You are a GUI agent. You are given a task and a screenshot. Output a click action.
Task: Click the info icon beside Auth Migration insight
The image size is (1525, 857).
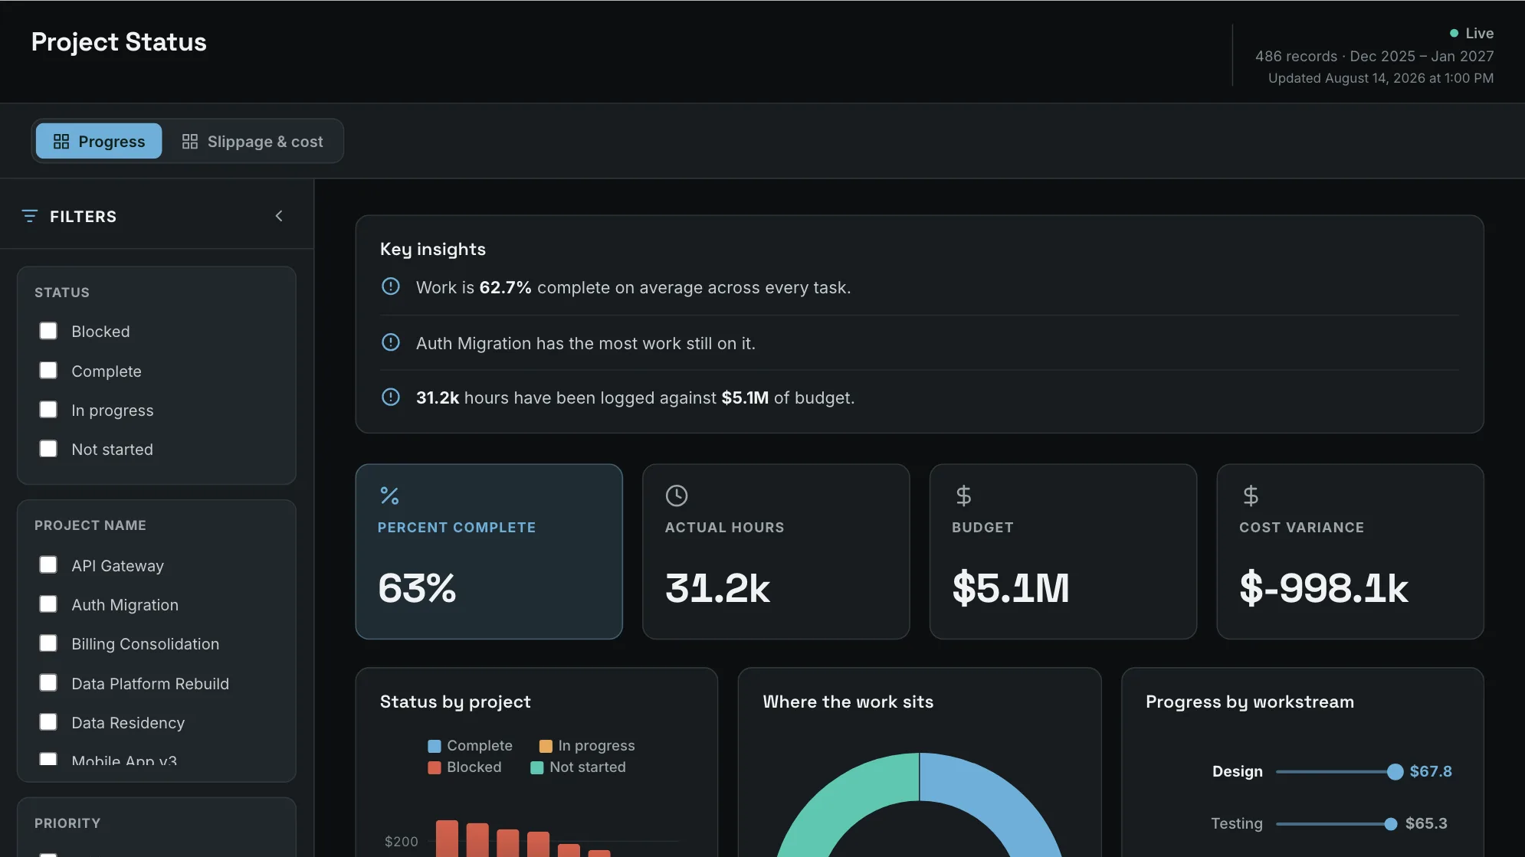391,342
